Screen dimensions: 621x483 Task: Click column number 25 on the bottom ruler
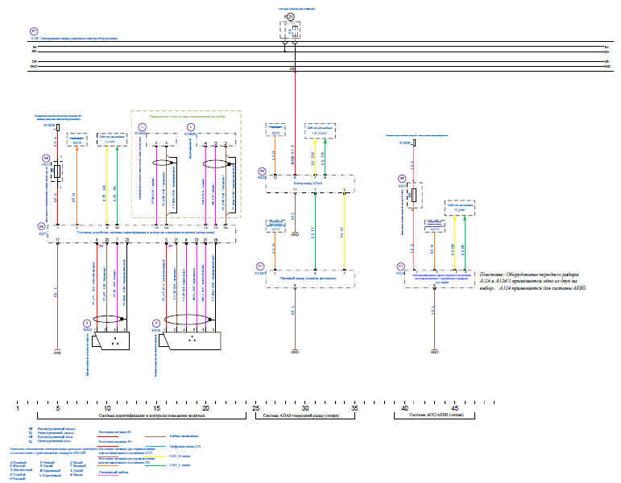255,409
